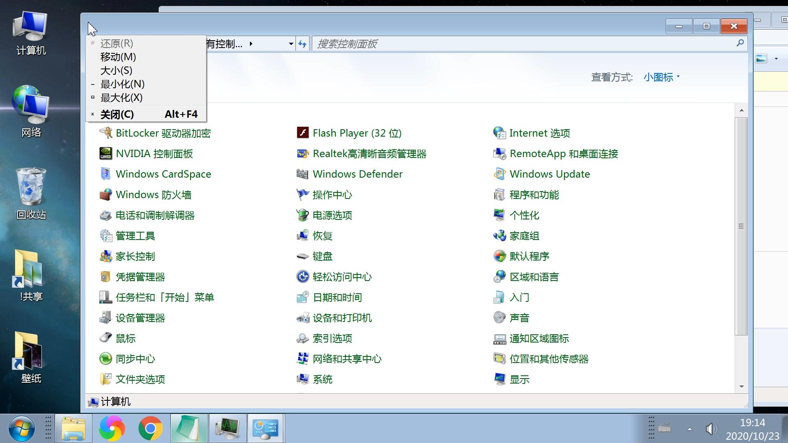788x443 pixels.
Task: Click inside the 搜索控制面板 search field
Action: click(x=451, y=43)
